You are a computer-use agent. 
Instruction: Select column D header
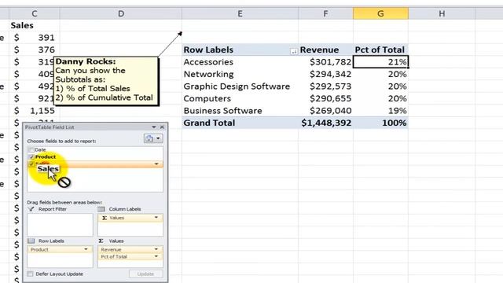pos(120,13)
